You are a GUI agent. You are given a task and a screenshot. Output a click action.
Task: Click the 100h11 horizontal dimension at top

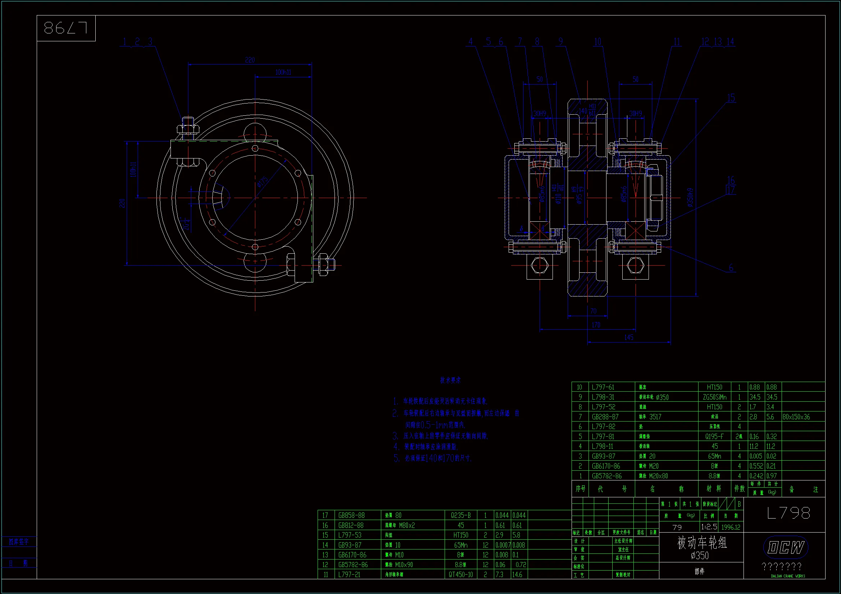point(283,73)
